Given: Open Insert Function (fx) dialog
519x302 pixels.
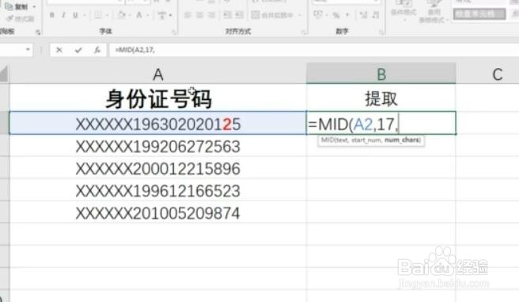Looking at the screenshot, I should pyautogui.click(x=97, y=50).
